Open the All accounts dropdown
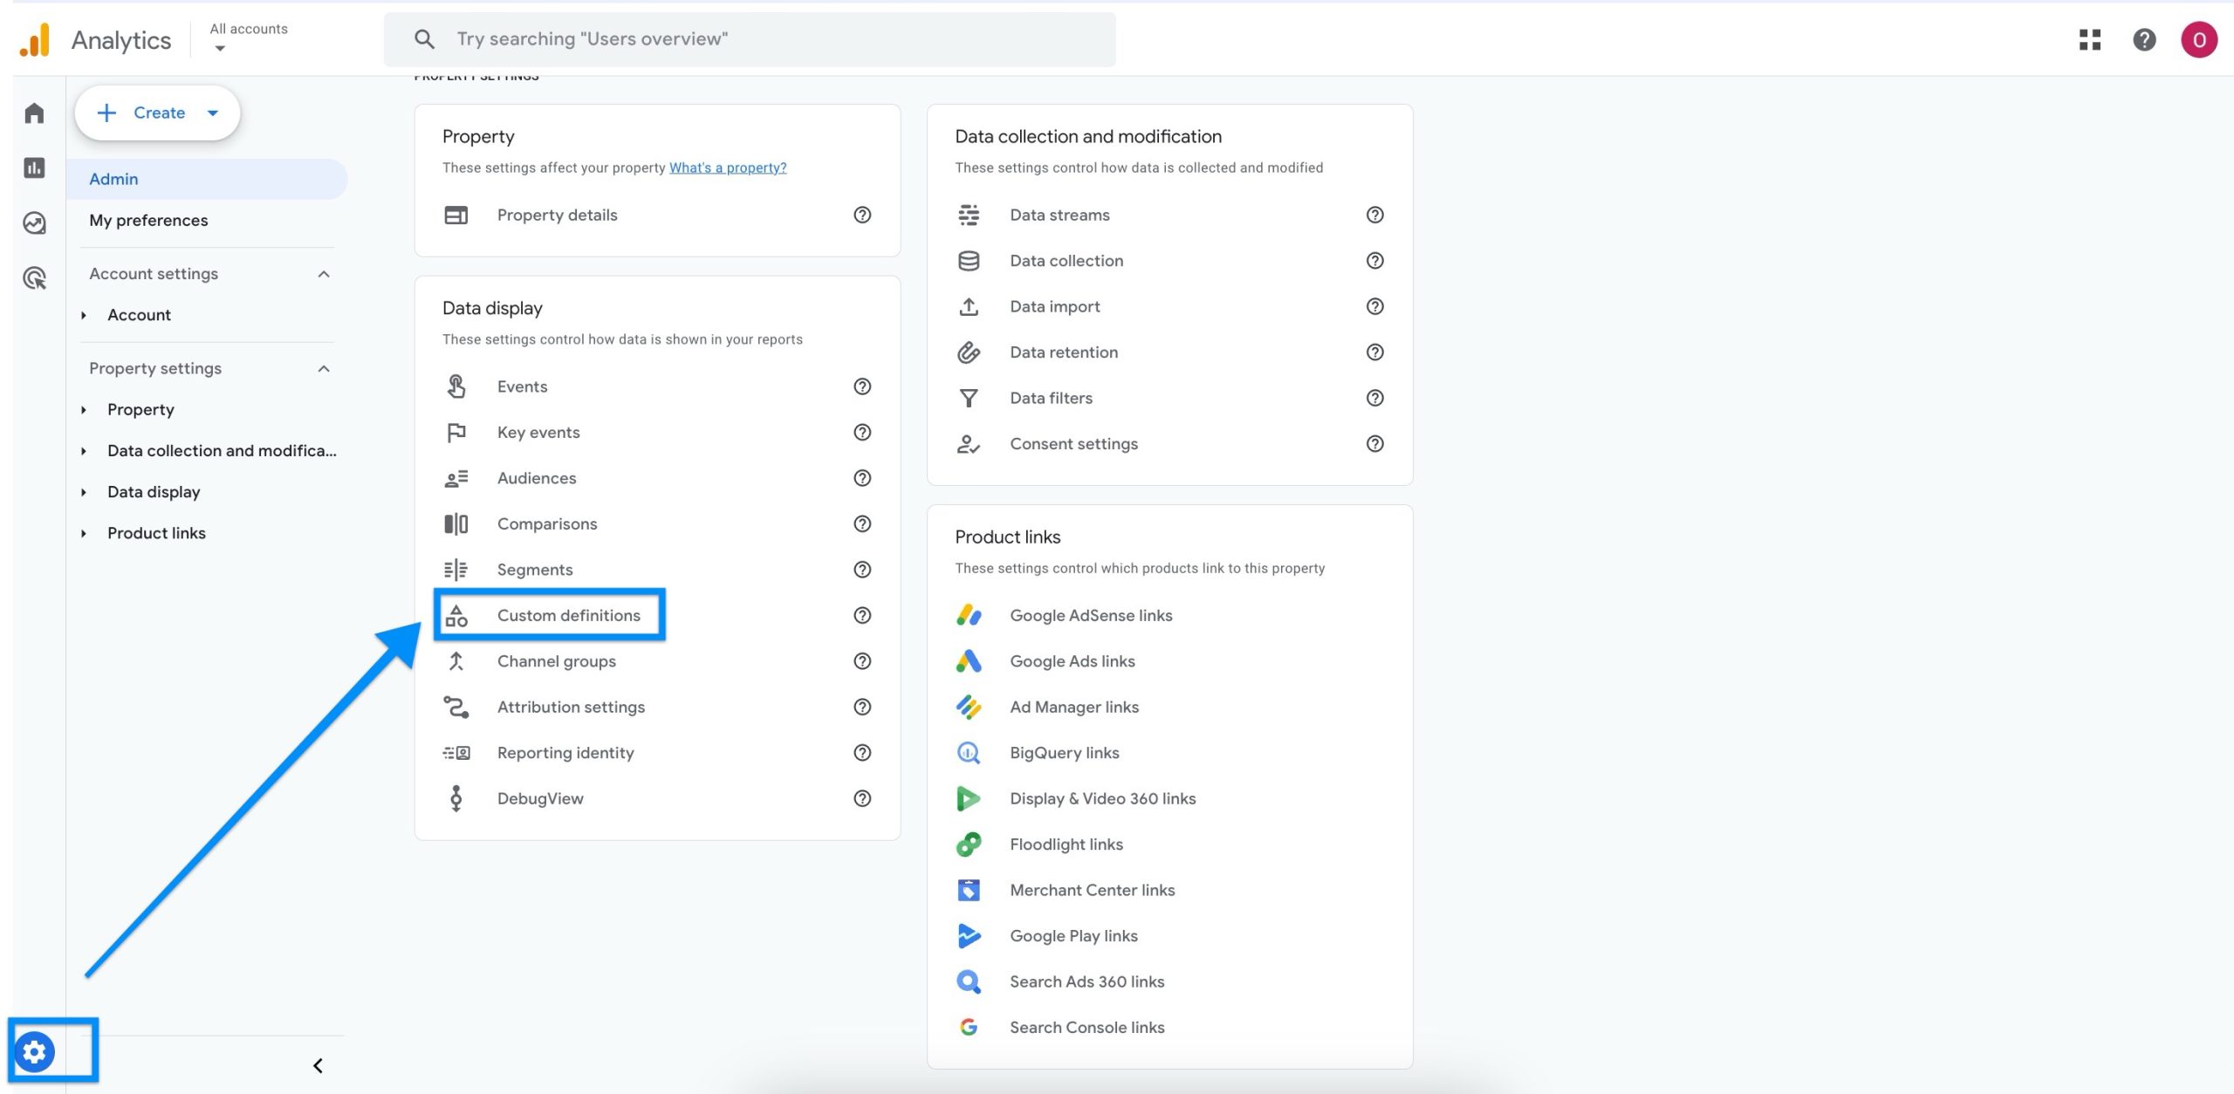The image size is (2234, 1094). [249, 38]
